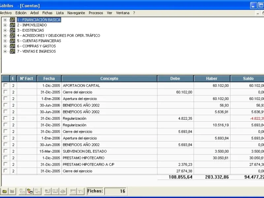Image resolution: width=264 pixels, height=198 pixels.
Task: Click the Debe column header
Action: (x=175, y=79)
